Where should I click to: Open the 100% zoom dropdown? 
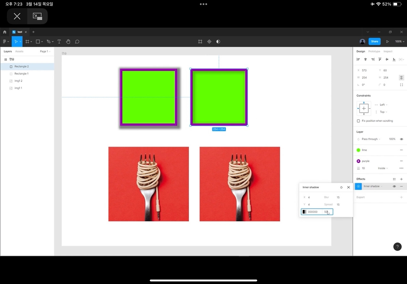click(400, 42)
